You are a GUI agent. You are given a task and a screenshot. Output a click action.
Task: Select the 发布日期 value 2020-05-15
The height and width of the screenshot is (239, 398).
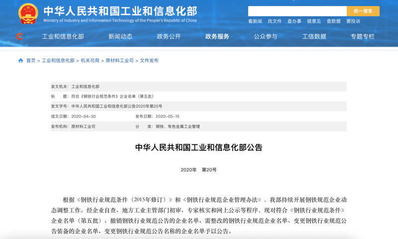(x=168, y=117)
